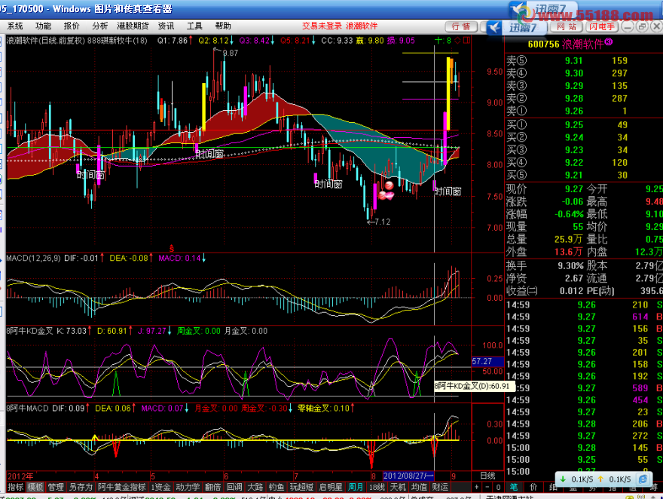Click the 8阿牛KD金叉(D):60.91 tooltip
663x499 pixels.
(x=474, y=386)
